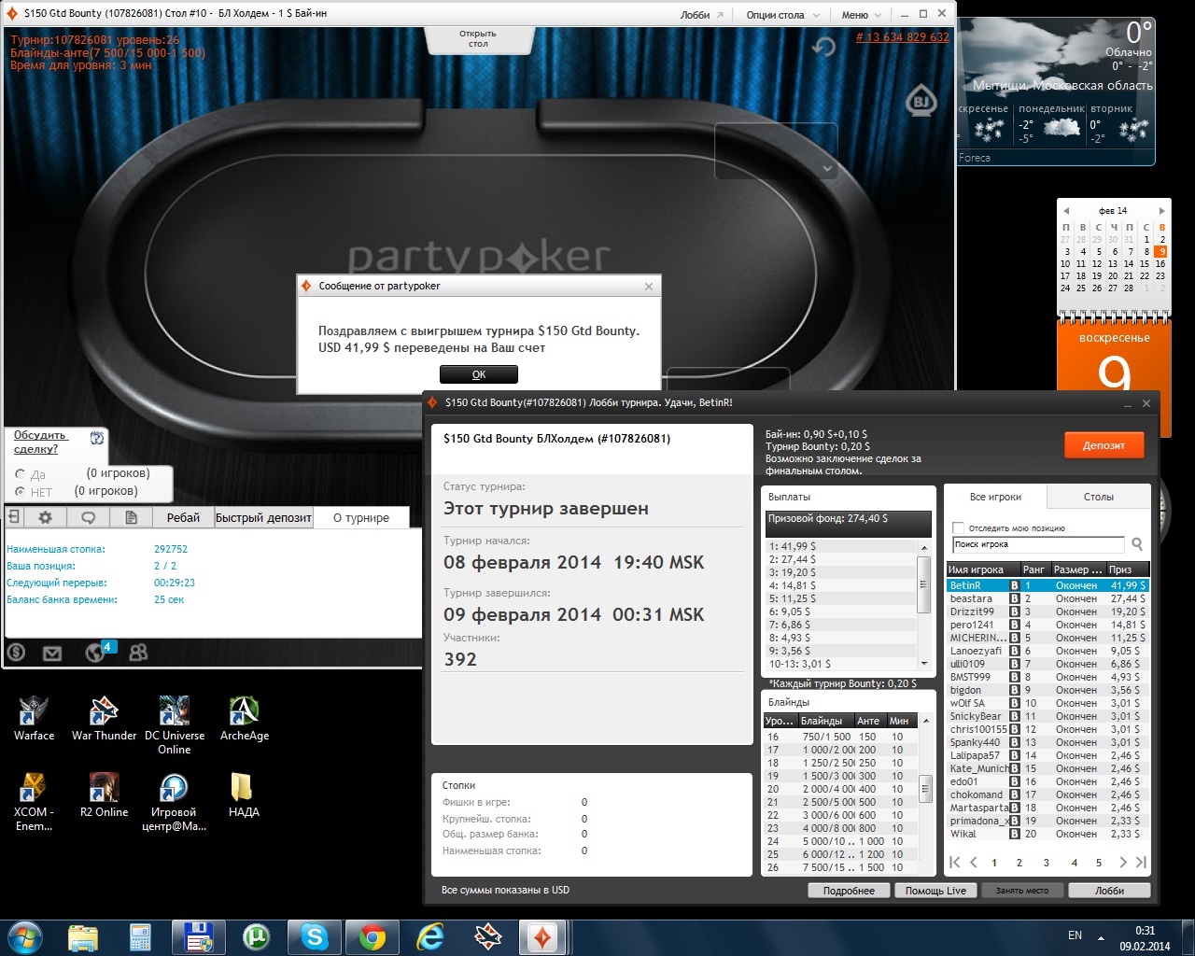
Task: Jump to last players page
Action: [x=1140, y=863]
